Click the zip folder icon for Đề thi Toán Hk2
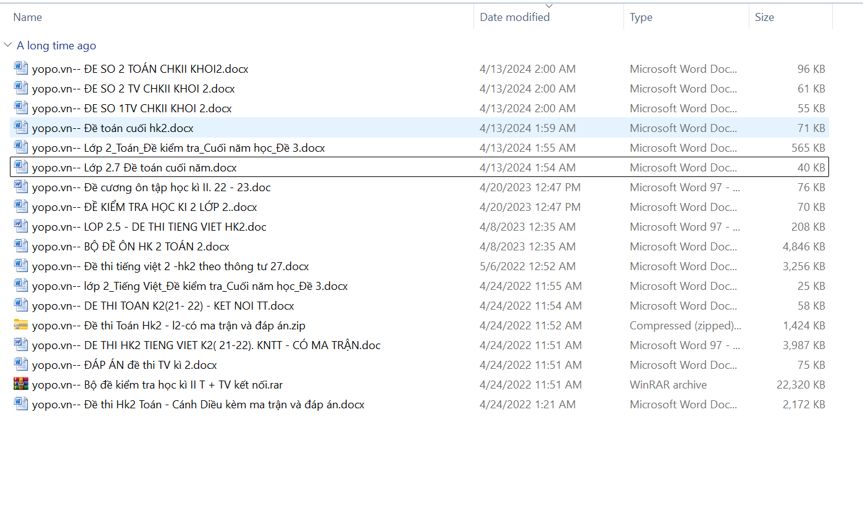The height and width of the screenshot is (515, 863). pyautogui.click(x=21, y=325)
